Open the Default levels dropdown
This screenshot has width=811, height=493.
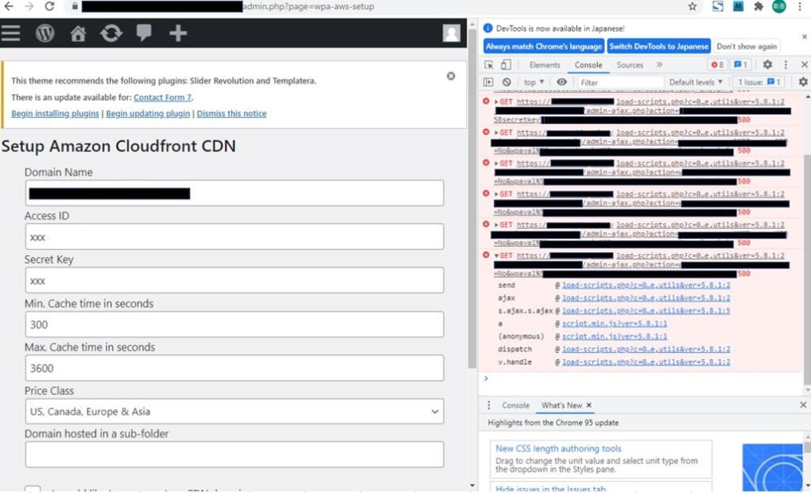tap(696, 82)
